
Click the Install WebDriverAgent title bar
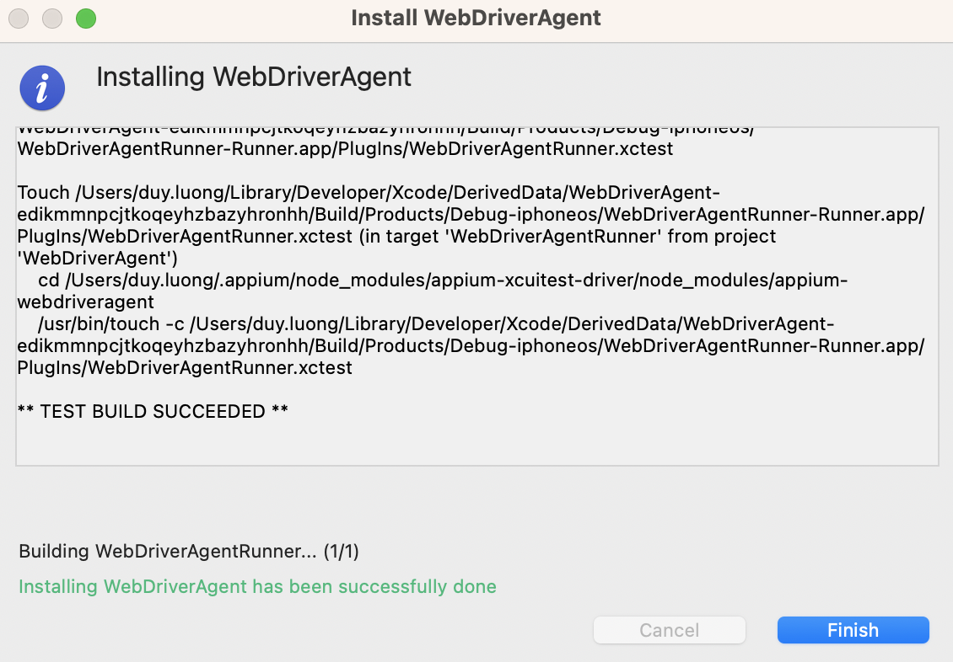click(x=476, y=18)
